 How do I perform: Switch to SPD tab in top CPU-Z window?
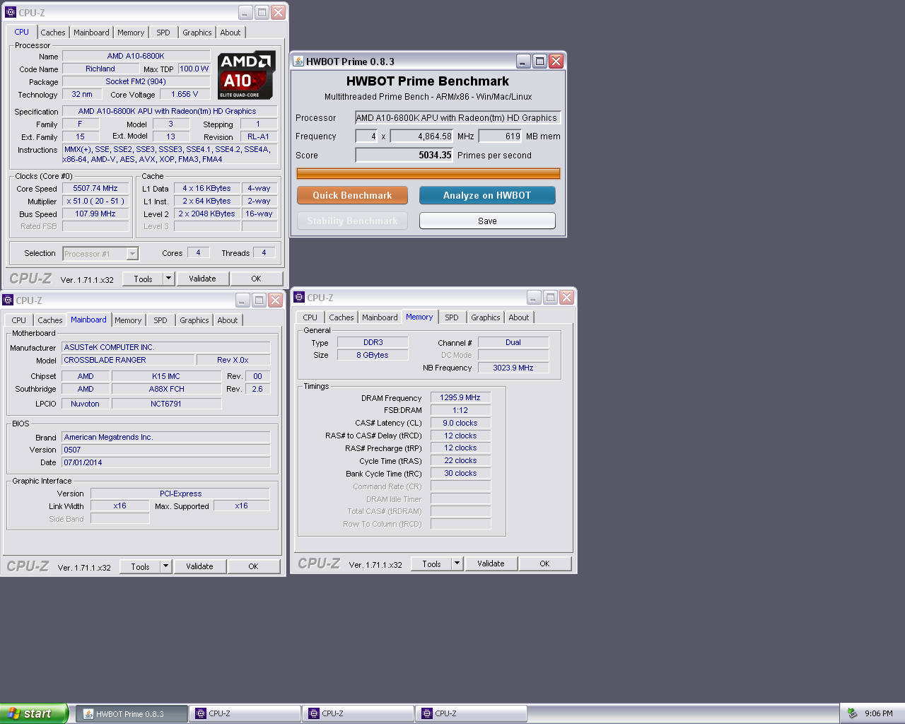click(x=163, y=33)
